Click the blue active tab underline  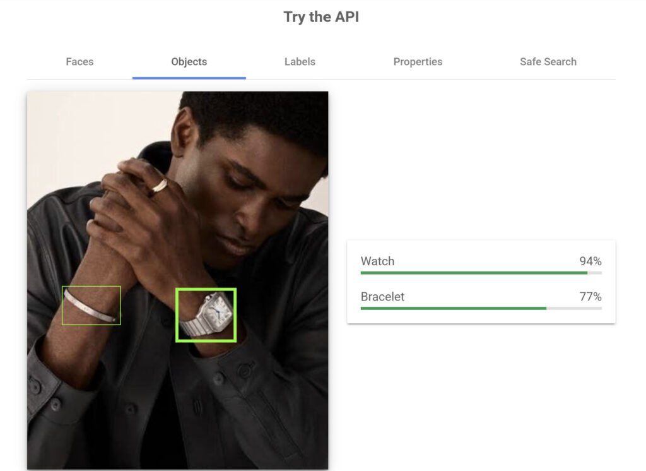point(189,78)
